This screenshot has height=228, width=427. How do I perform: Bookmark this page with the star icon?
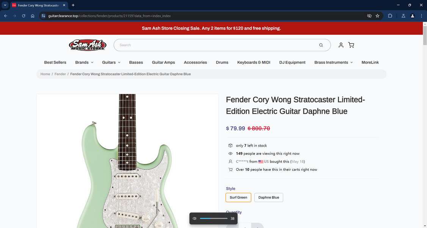377,16
